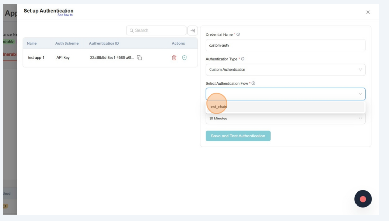
Task: Click the Select Authentication Flow combo box
Action: tap(285, 94)
